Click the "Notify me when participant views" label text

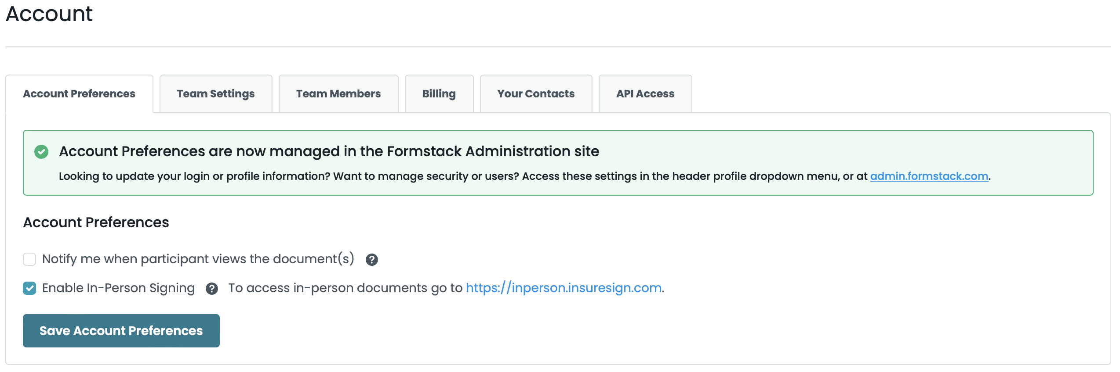pyautogui.click(x=198, y=259)
